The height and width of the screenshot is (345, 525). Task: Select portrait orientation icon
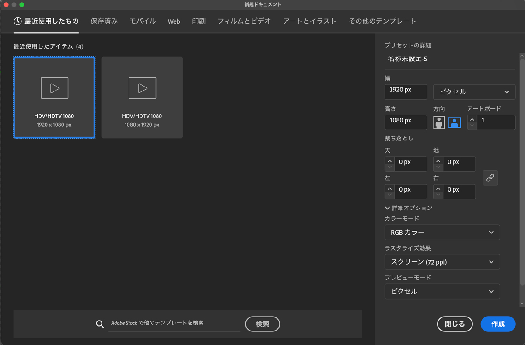(x=439, y=123)
